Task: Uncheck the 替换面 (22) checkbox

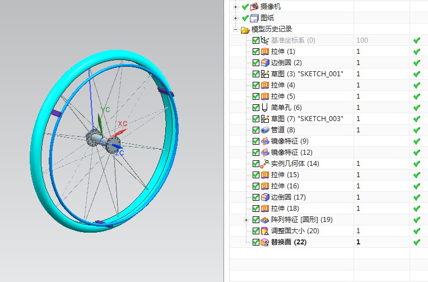Action: pyautogui.click(x=256, y=242)
